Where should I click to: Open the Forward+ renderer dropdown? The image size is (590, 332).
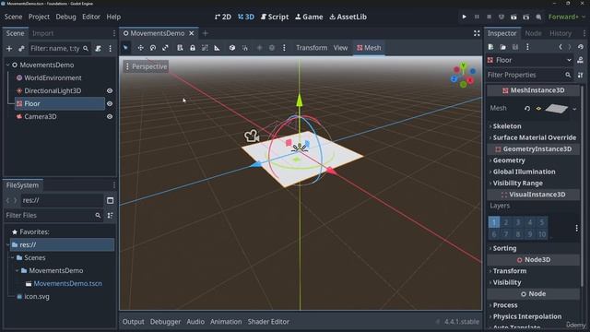coord(567,17)
